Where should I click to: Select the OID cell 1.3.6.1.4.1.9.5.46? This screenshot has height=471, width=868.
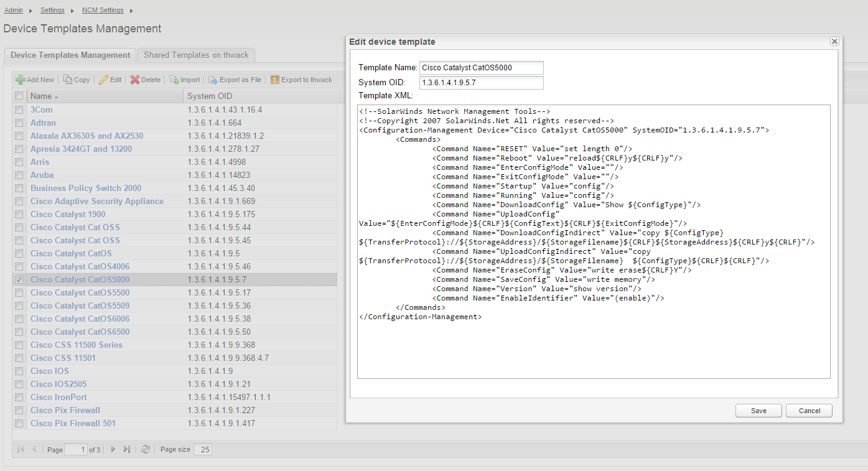pyautogui.click(x=220, y=266)
